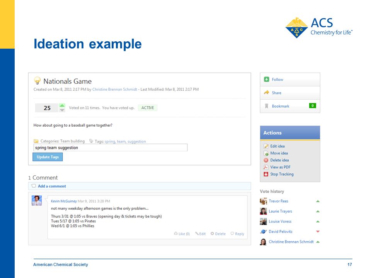Select View as PDF in Actions
Screen dimensions: 371x278
[x=280, y=167]
